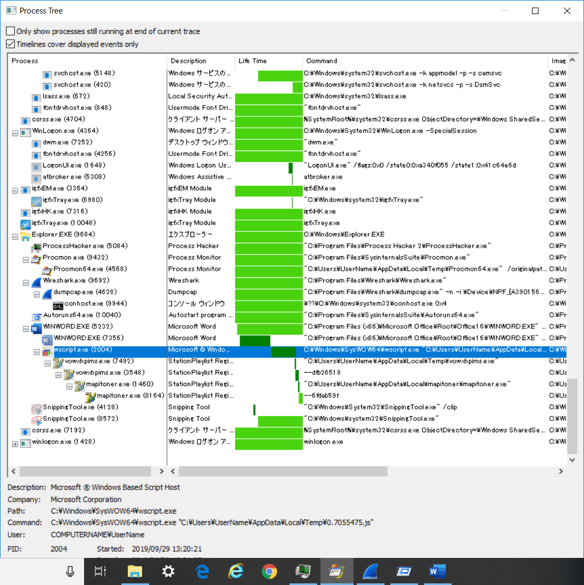Click the Procmon64.exe (4568) icon
The height and width of the screenshot is (585, 584).
[x=47, y=270]
